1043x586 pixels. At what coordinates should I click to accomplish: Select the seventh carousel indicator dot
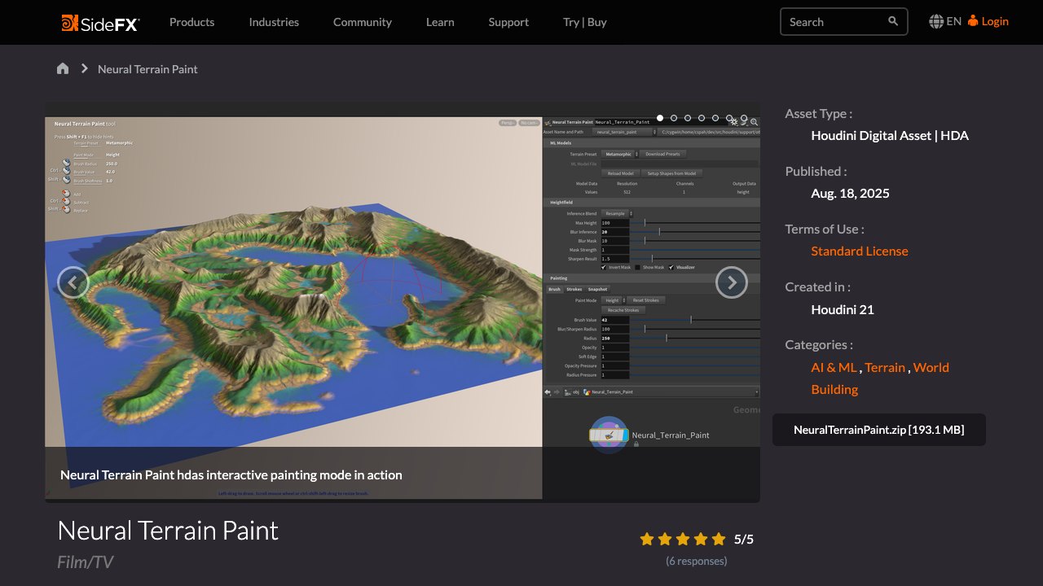(743, 118)
